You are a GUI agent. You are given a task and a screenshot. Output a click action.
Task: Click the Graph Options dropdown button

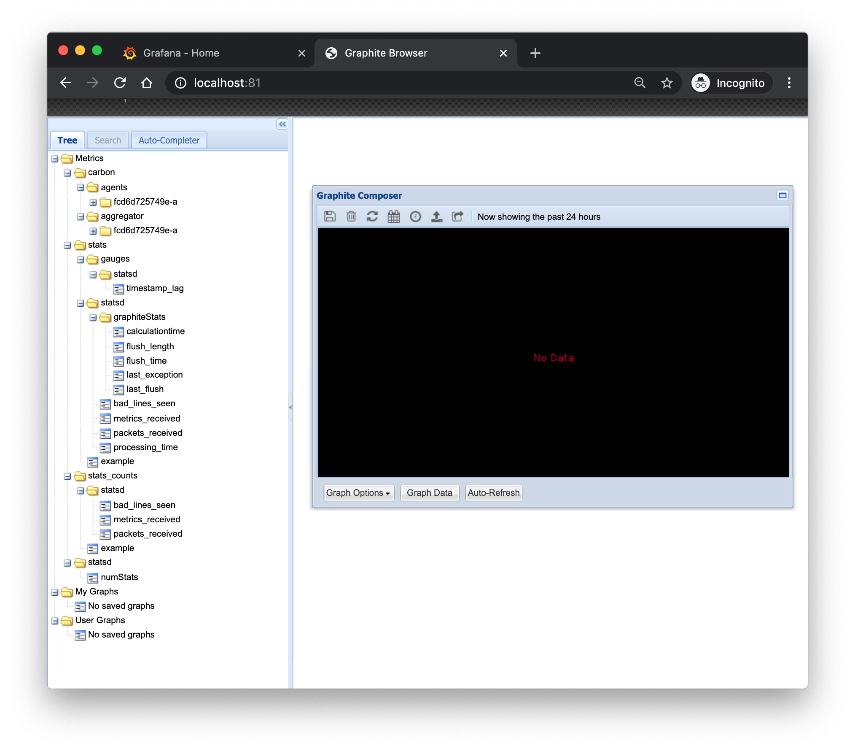coord(358,492)
